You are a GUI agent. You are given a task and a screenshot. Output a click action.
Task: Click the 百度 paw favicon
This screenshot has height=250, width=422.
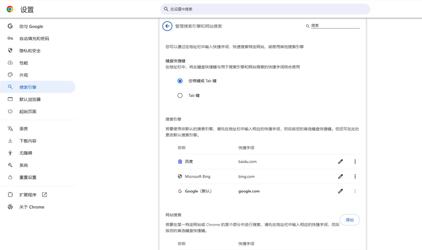180,162
